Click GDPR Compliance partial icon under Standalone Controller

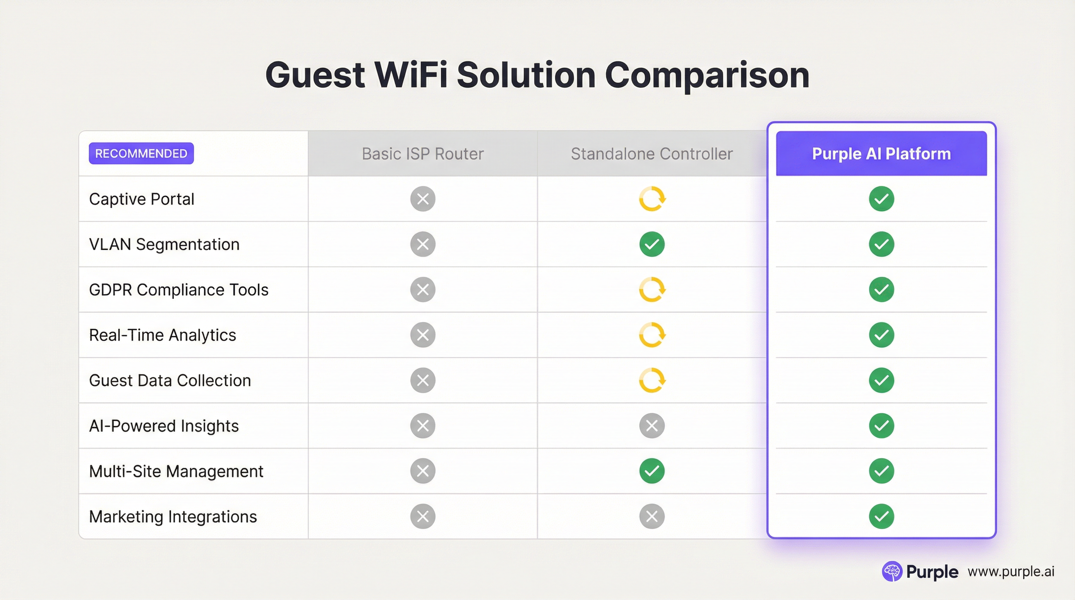tap(652, 289)
